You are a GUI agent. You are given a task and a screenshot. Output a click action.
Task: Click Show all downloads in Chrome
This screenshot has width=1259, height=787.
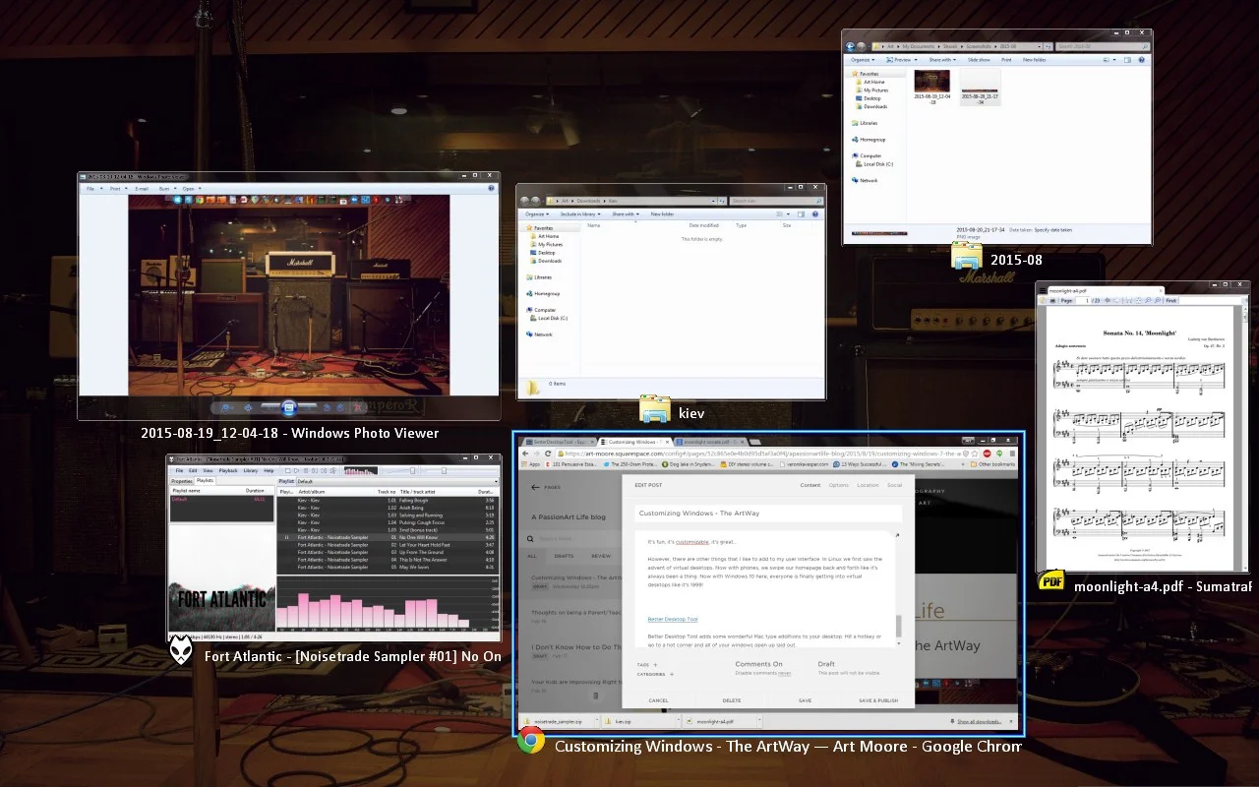coord(979,722)
